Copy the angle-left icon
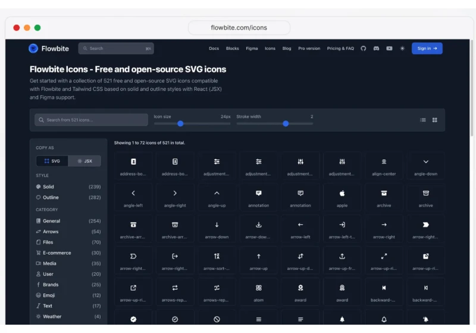The height and width of the screenshot is (333, 476). click(x=133, y=198)
